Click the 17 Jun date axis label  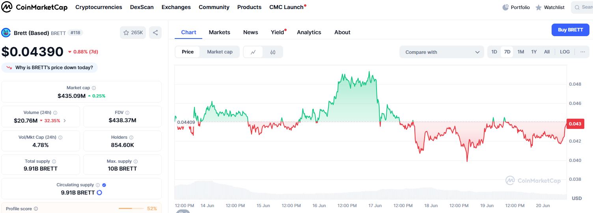coord(375,206)
